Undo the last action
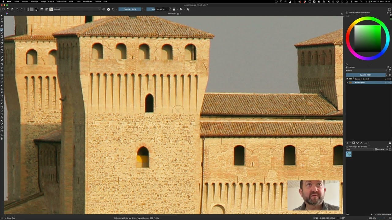Viewport: 392px width, 220px height. point(17,9)
